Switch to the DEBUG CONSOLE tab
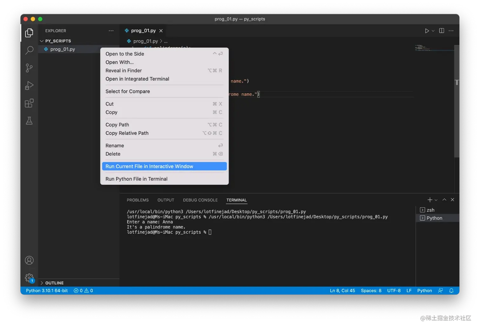 [x=200, y=200]
